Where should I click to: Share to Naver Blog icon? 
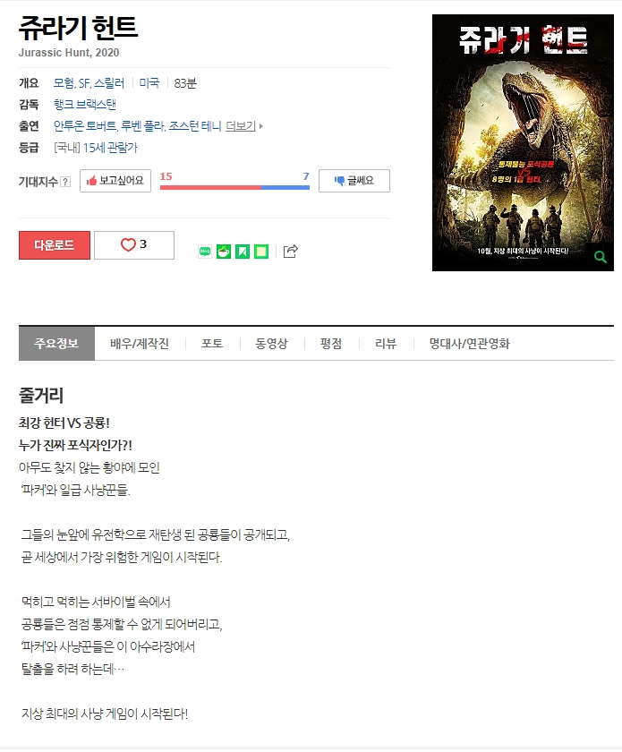pyautogui.click(x=205, y=252)
